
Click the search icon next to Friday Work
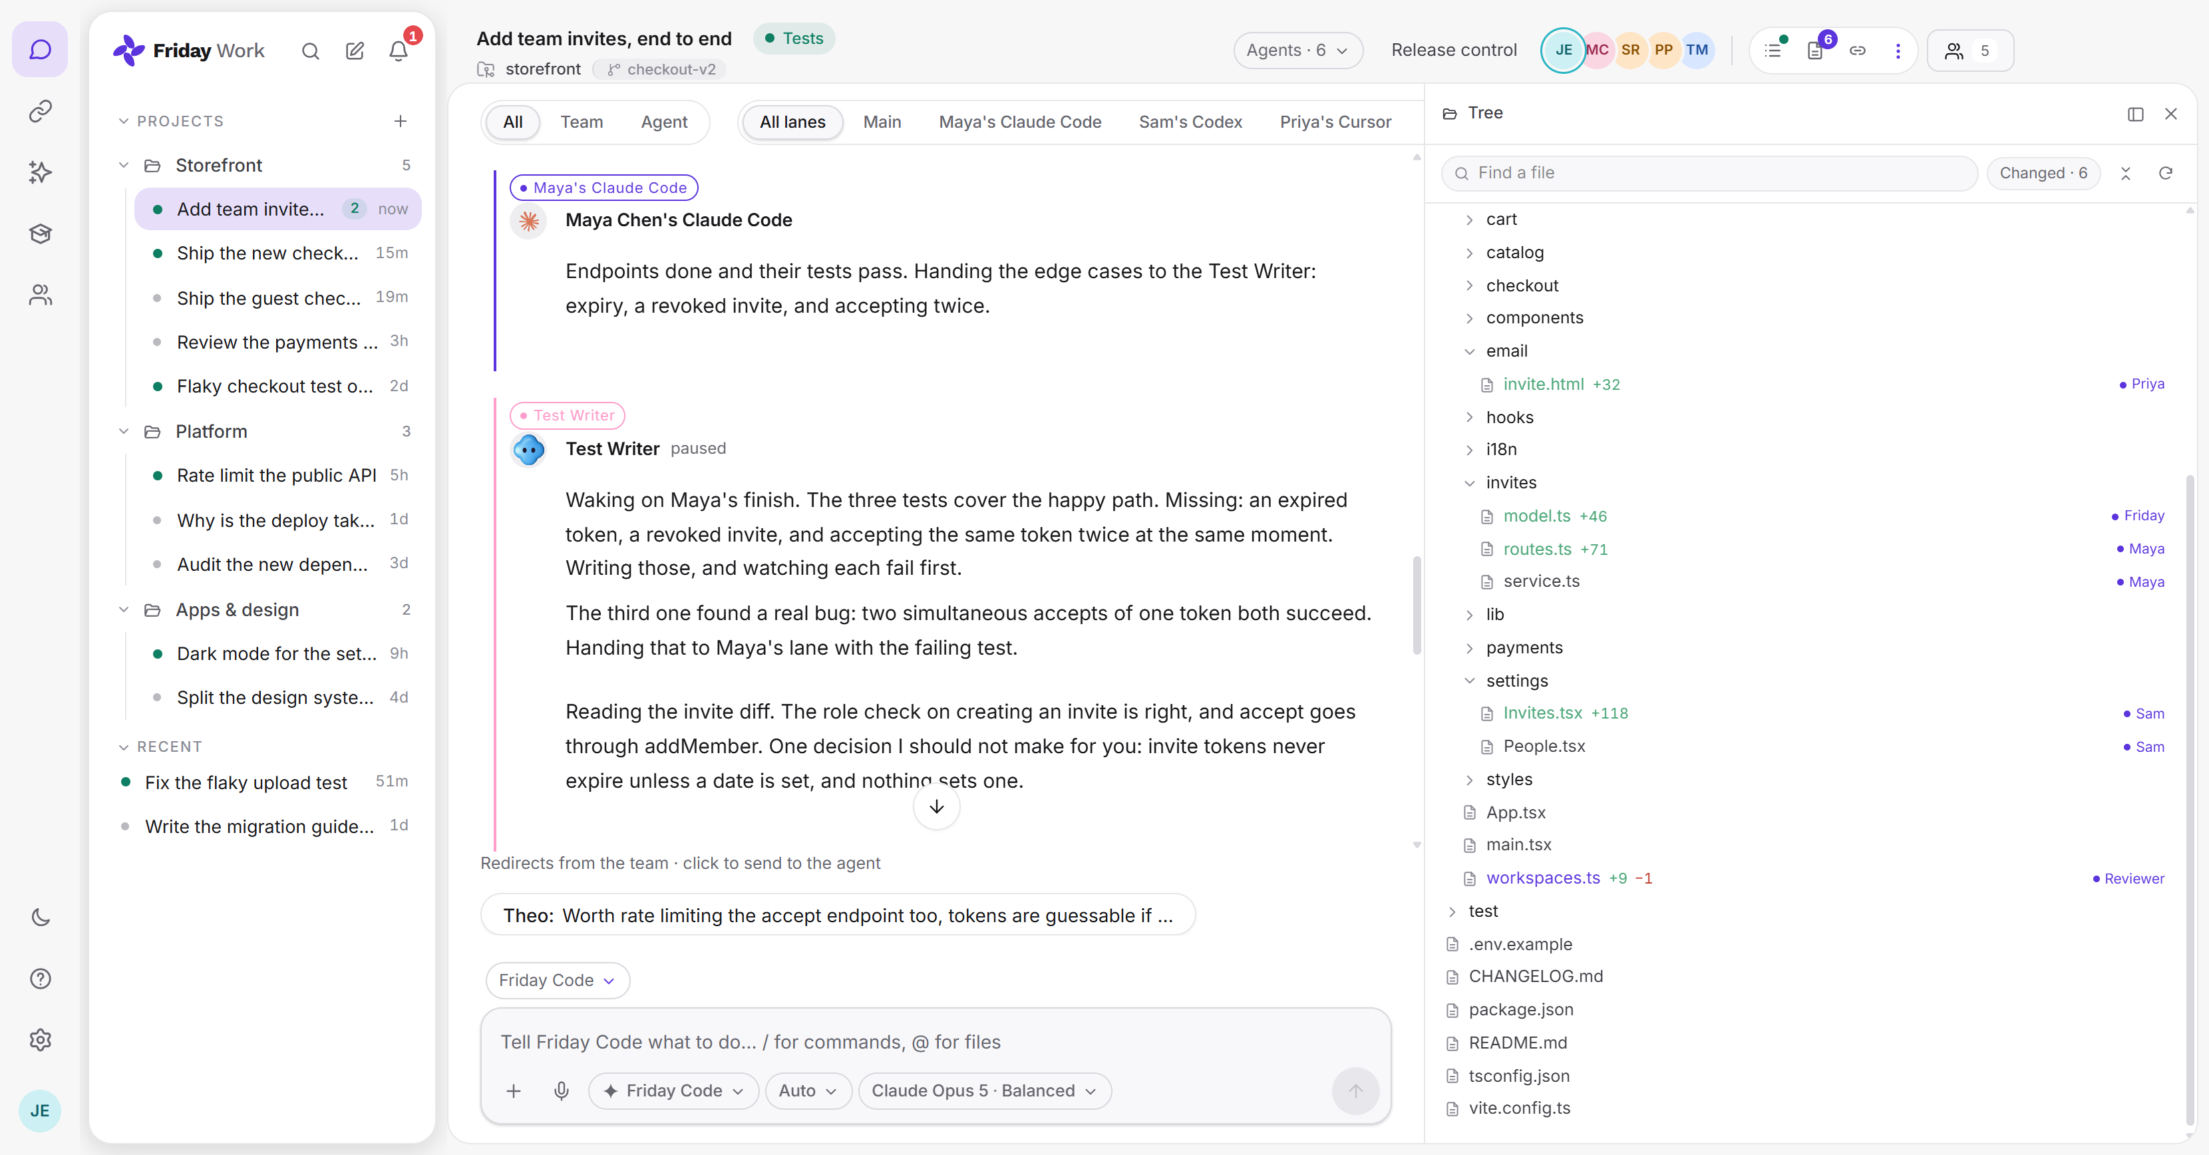tap(311, 51)
